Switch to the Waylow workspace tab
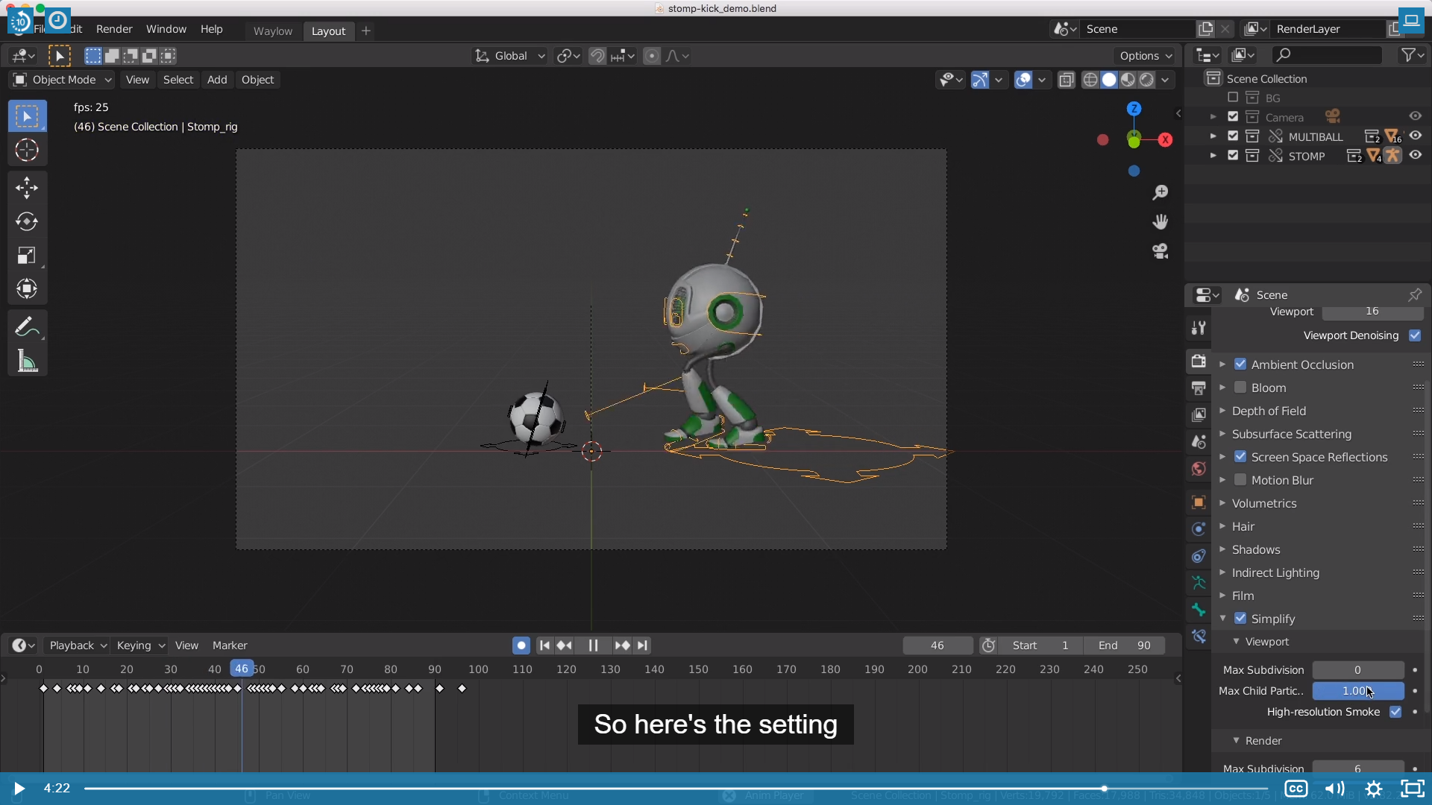1432x805 pixels. (x=272, y=31)
